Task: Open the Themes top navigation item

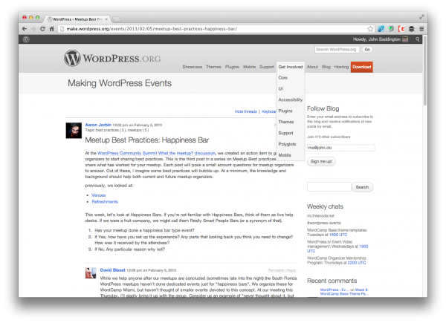Action: click(x=213, y=67)
